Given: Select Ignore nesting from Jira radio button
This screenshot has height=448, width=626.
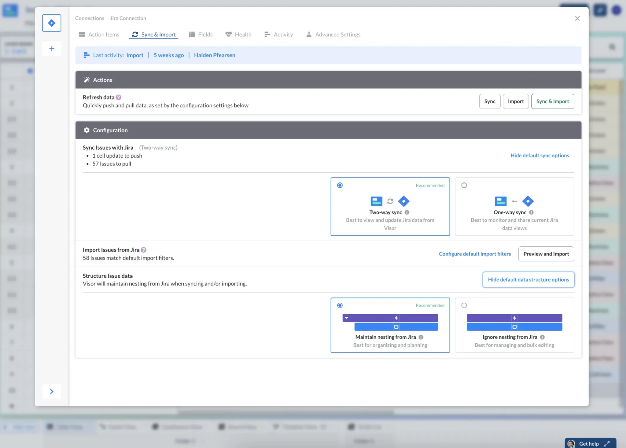Looking at the screenshot, I should pyautogui.click(x=464, y=305).
